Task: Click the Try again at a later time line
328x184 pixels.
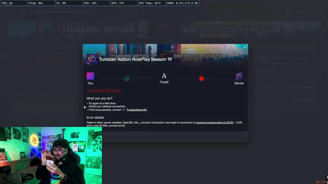Action: (101, 103)
